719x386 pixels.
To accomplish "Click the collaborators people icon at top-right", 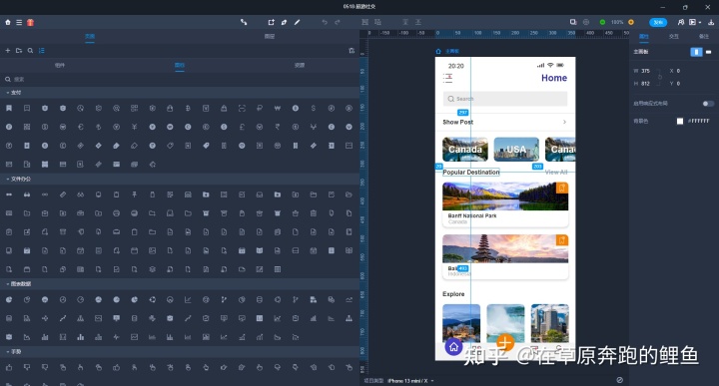I will pos(681,22).
